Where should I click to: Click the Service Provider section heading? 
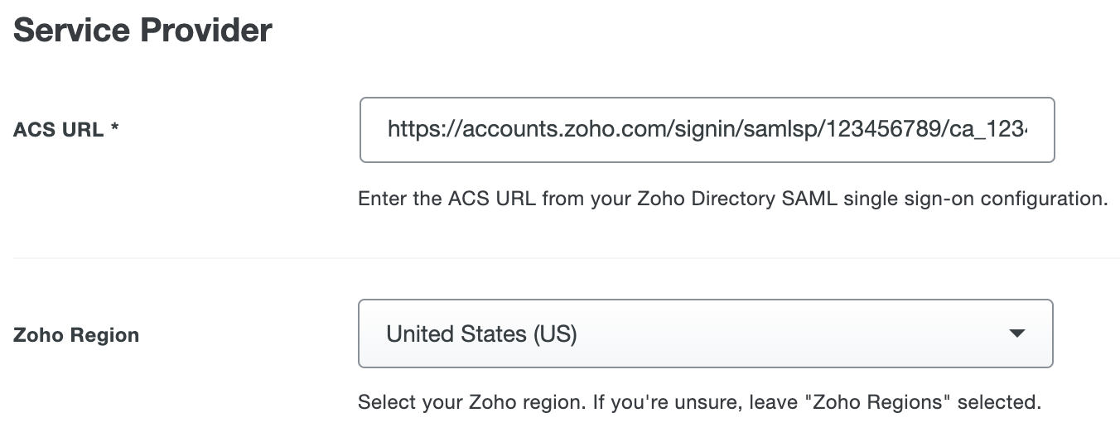pos(142,31)
